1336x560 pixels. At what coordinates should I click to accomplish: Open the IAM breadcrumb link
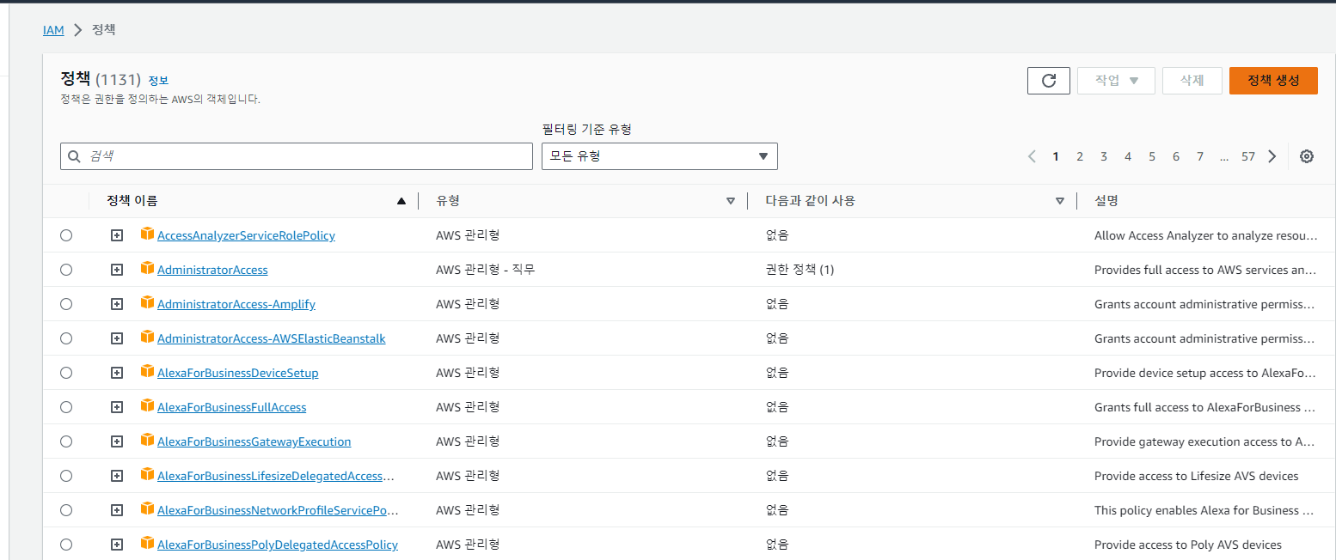click(x=53, y=30)
